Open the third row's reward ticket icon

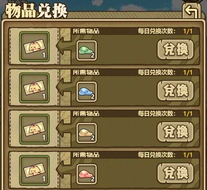point(34,129)
